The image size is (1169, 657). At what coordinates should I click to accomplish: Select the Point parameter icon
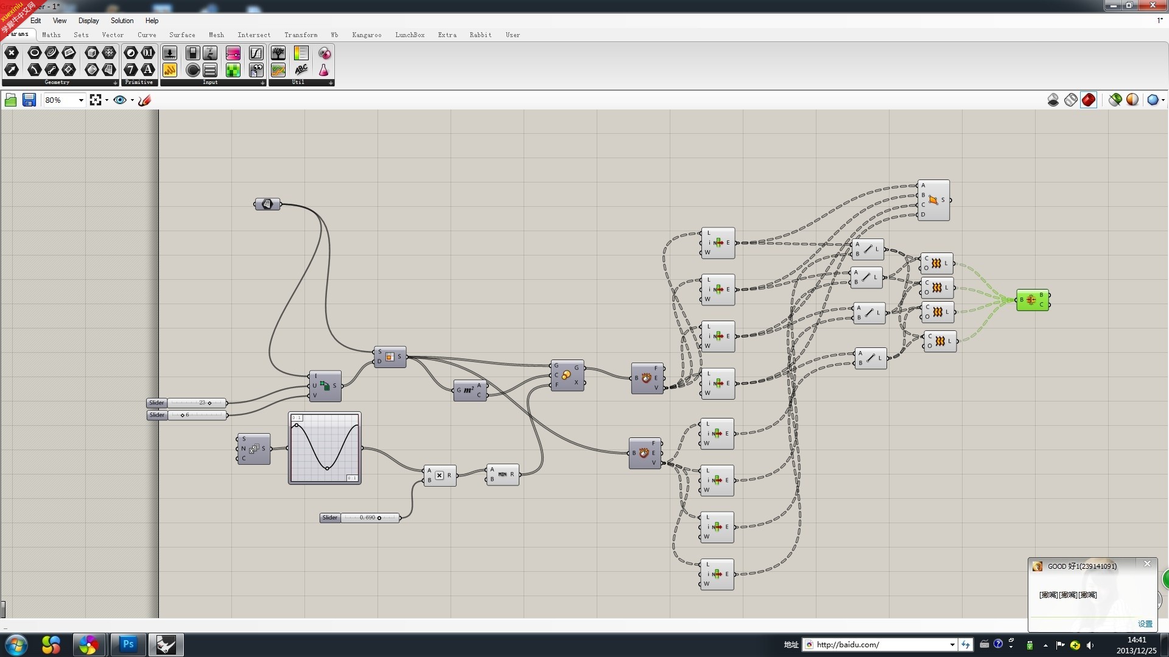[12, 53]
